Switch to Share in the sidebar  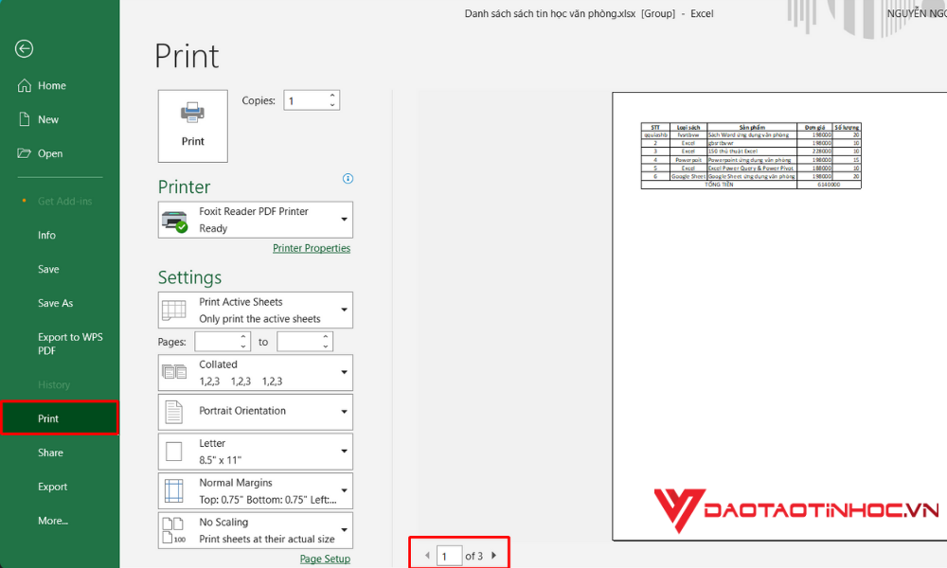50,452
